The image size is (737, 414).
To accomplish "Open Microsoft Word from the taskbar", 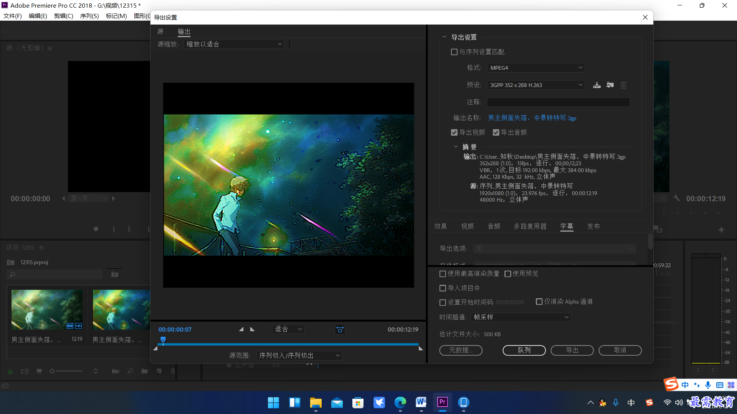I will coord(421,402).
